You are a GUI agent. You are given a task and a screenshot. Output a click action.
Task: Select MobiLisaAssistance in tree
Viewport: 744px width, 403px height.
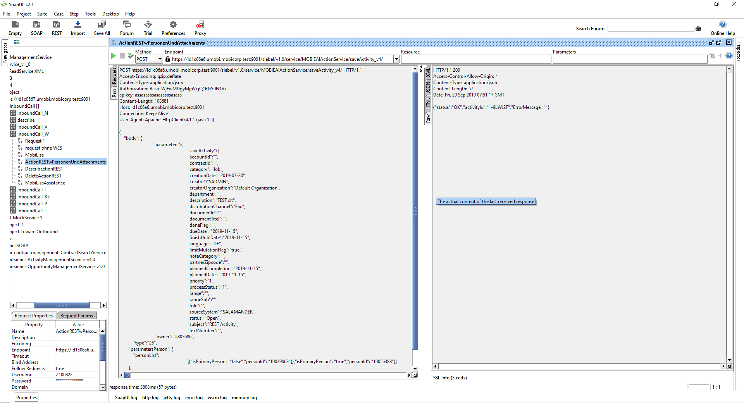tap(45, 183)
